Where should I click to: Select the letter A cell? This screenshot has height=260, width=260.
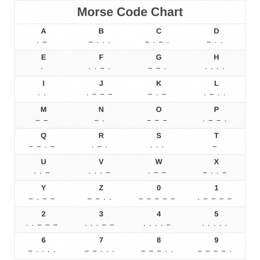point(44,36)
